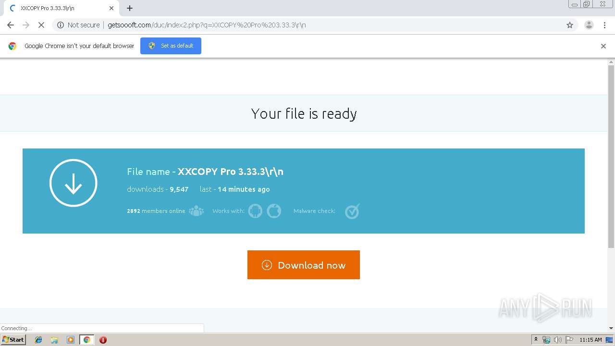
Task: Open the Chrome profile avatar menu
Action: tap(589, 25)
